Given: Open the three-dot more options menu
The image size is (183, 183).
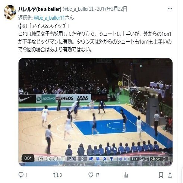Looking at the screenshot, I should point(170,9).
